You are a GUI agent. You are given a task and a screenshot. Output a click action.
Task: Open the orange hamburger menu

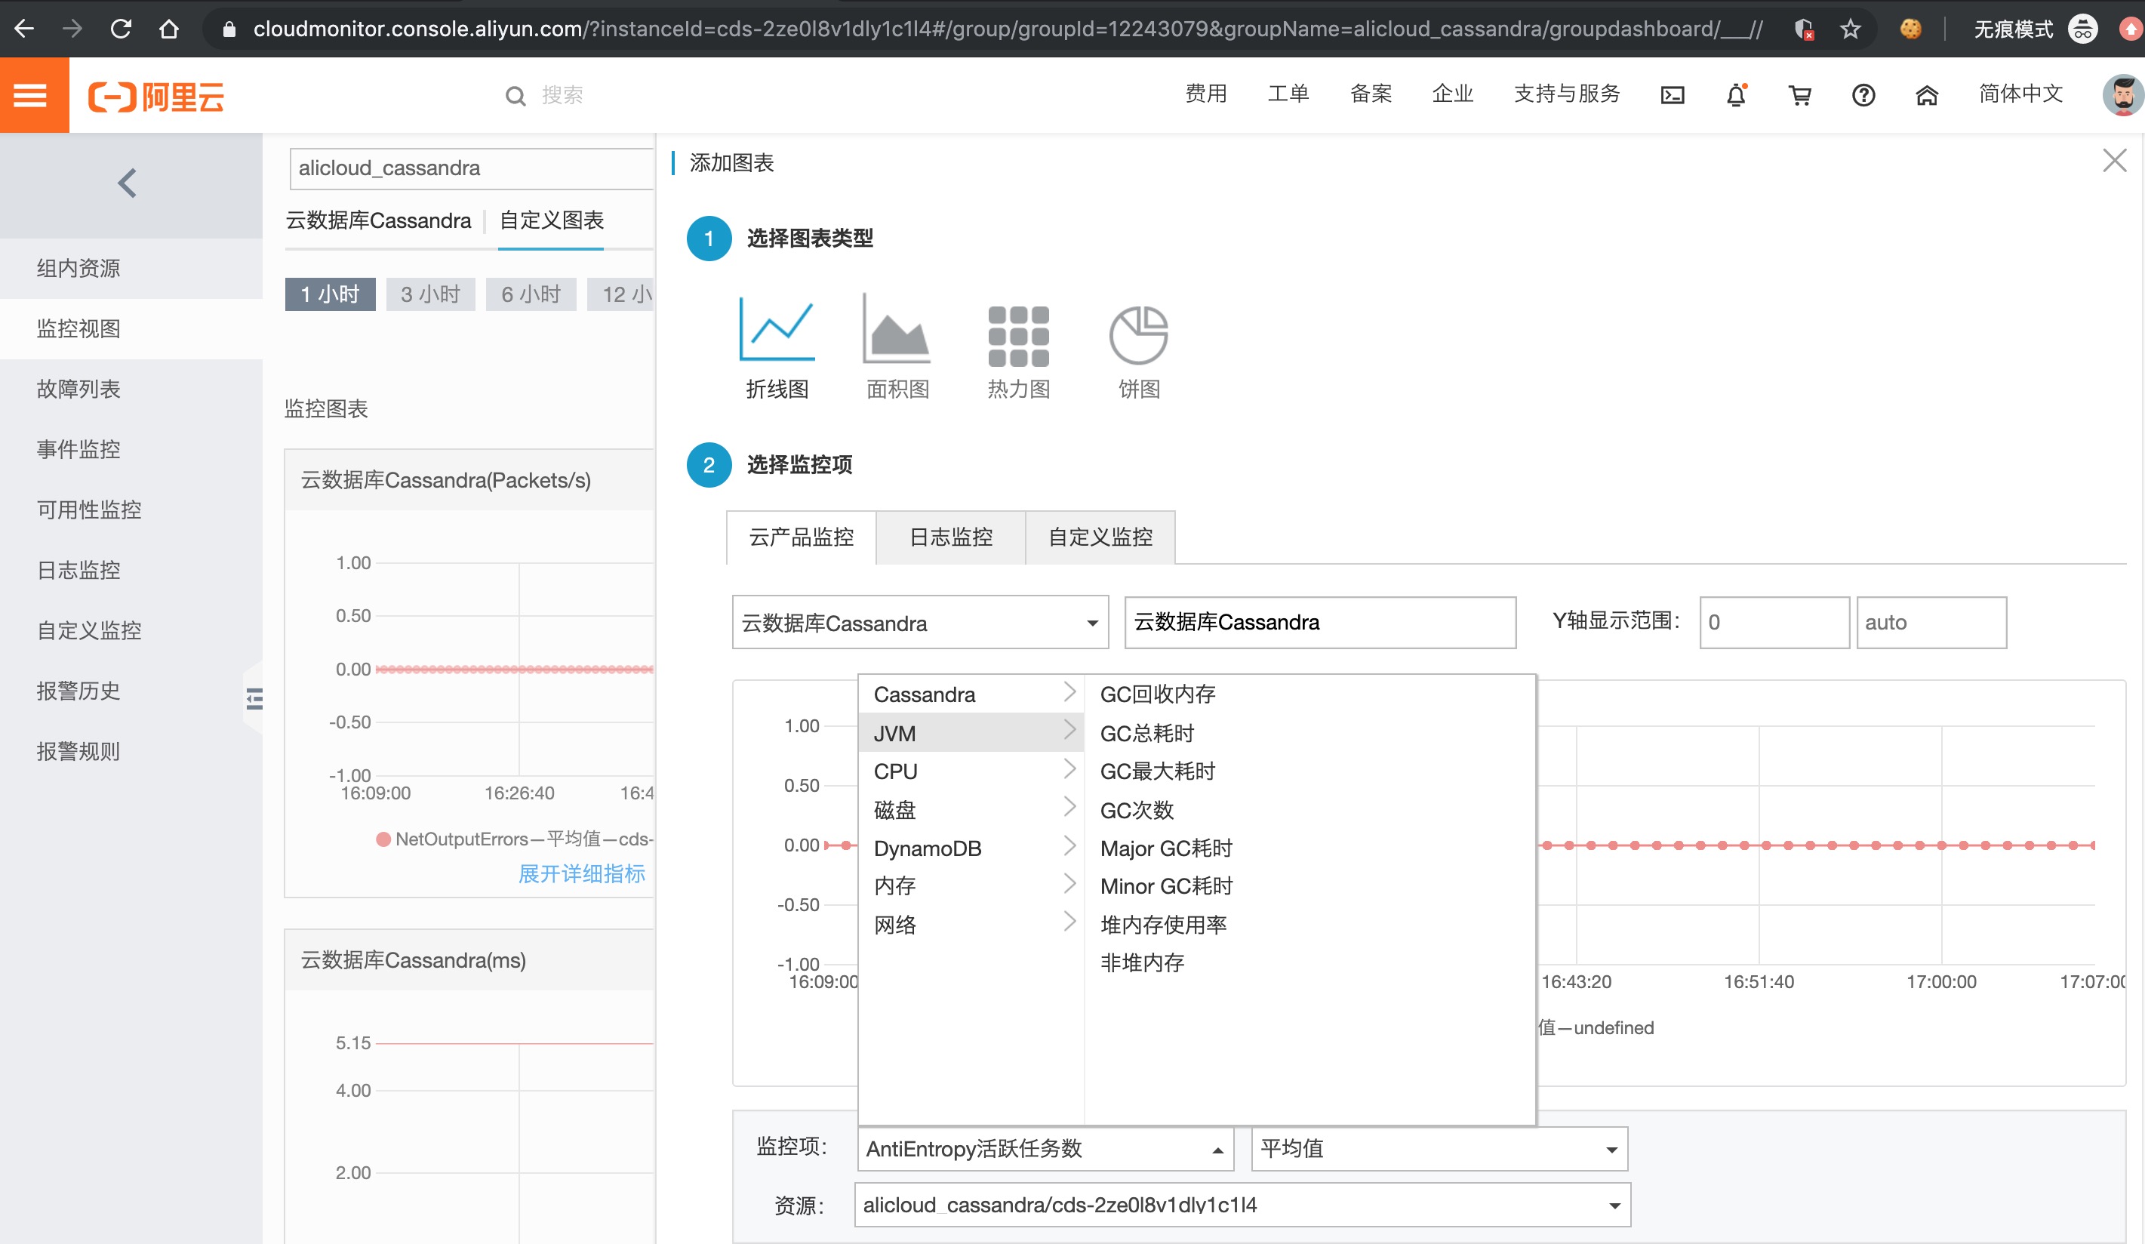(x=32, y=95)
